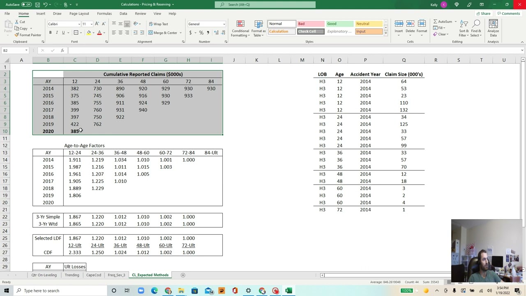
Task: Apply Percent Style number format
Action: tap(201, 33)
